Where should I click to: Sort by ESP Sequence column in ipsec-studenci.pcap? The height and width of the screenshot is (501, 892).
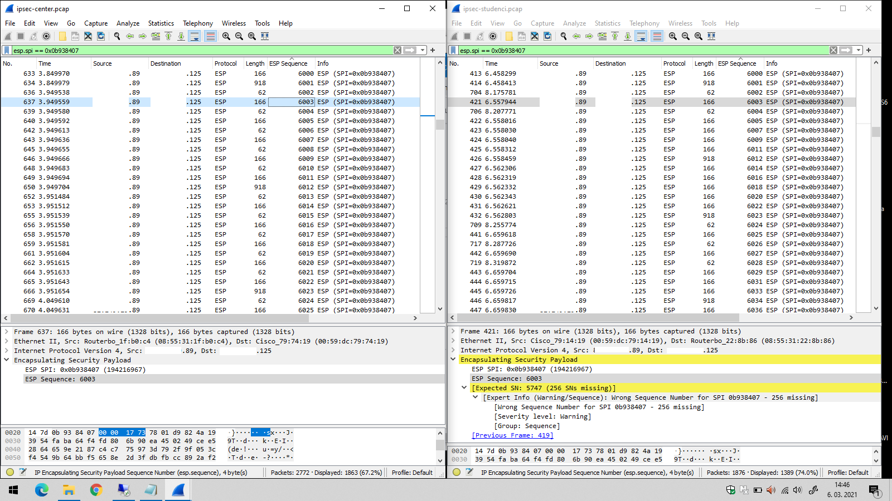tap(737, 63)
